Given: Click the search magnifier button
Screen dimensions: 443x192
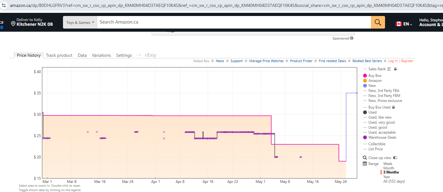Looking at the screenshot, I should coord(378,22).
